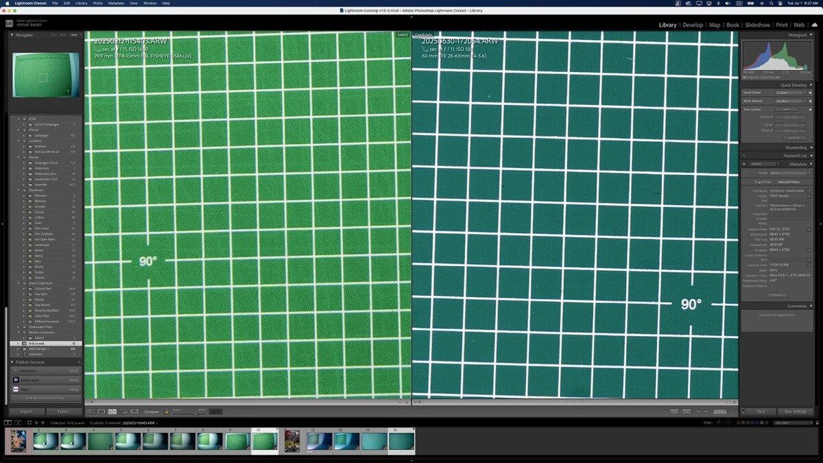This screenshot has width=823, height=463.
Task: Show main window display icon in filmstrip bar
Action: click(x=8, y=423)
